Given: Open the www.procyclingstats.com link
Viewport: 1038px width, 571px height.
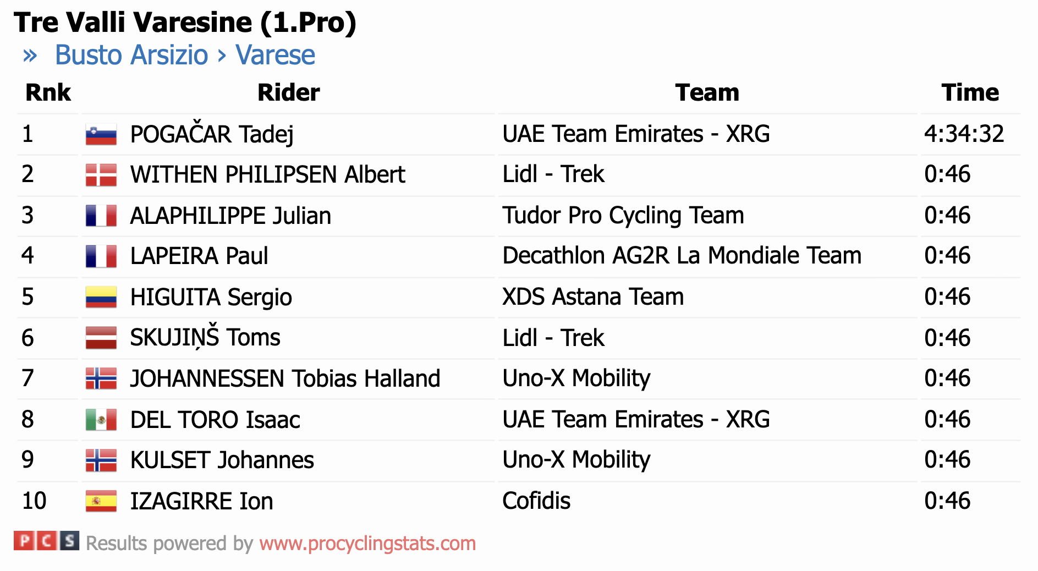Looking at the screenshot, I should (367, 543).
